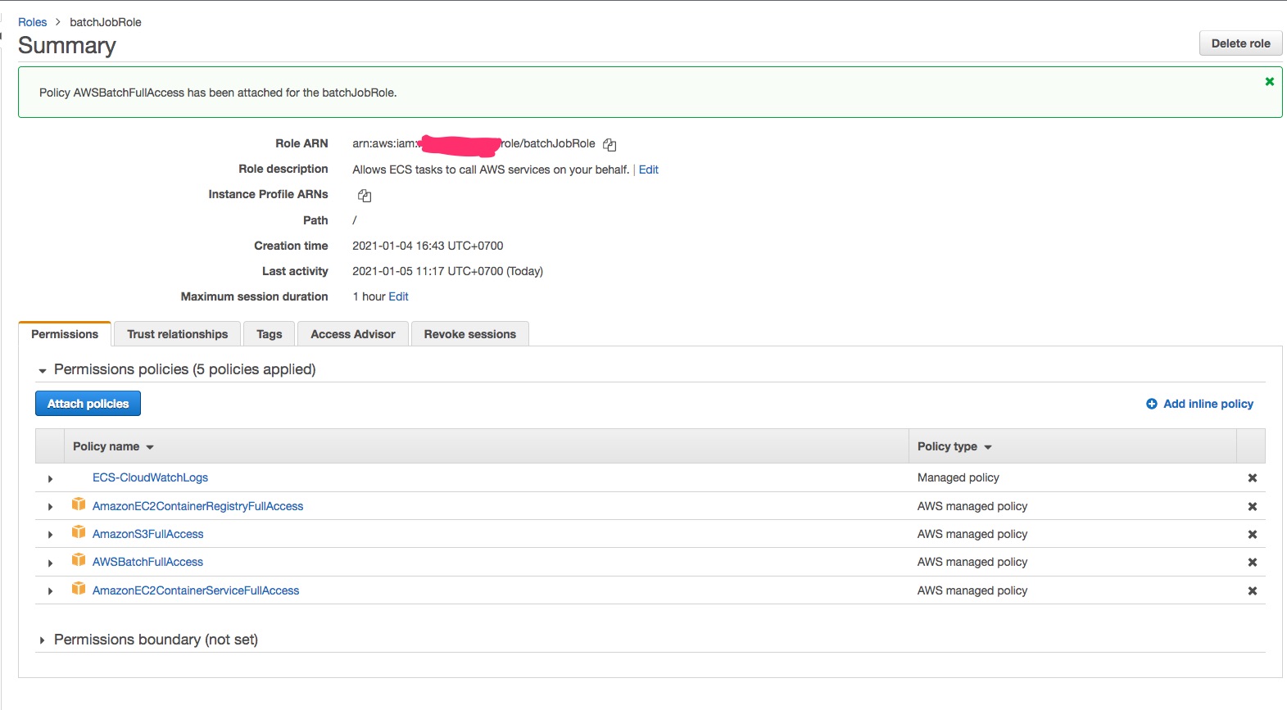The width and height of the screenshot is (1287, 710).
Task: Detach the ECS-CloudWatchLogs policy
Action: (x=1252, y=478)
